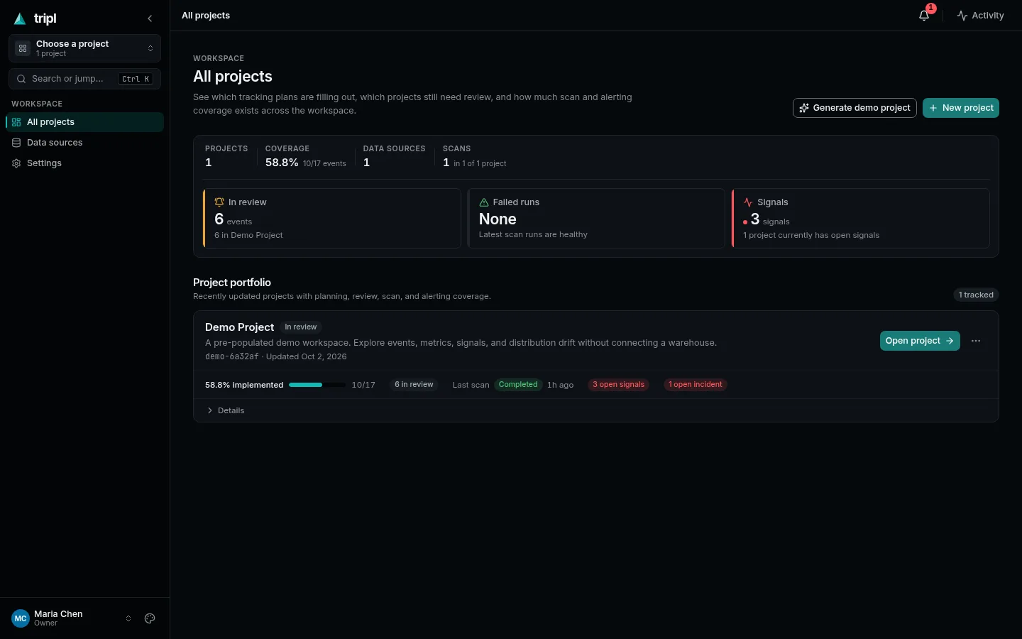Viewport: 1022px width, 639px height.
Task: Open the Signals summary card
Action: click(x=861, y=218)
